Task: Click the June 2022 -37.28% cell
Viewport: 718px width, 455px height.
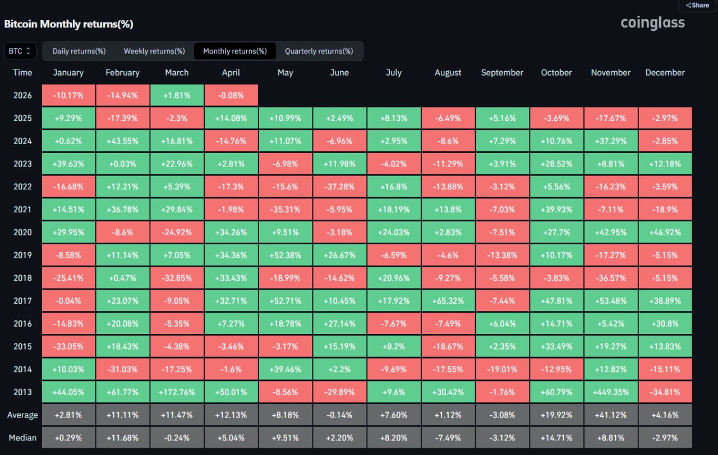Action: tap(339, 187)
